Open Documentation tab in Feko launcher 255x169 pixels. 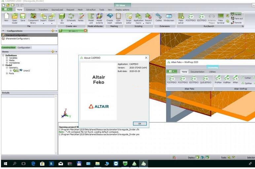pos(198,72)
